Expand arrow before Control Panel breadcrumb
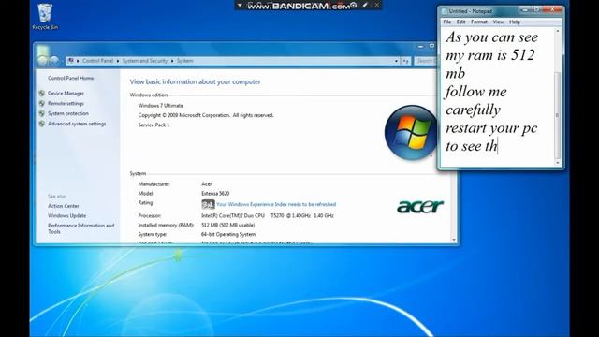The width and height of the screenshot is (599, 337). 78,61
